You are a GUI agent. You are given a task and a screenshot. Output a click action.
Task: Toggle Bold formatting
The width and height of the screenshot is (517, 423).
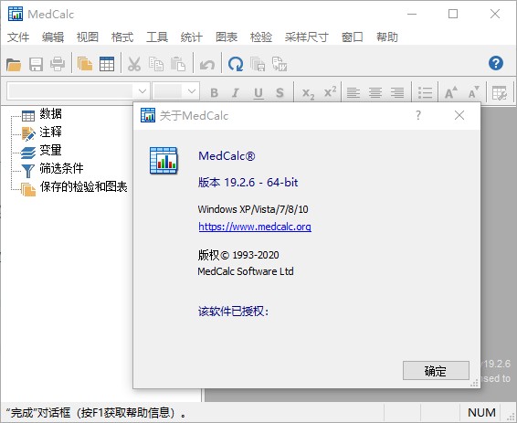click(215, 93)
